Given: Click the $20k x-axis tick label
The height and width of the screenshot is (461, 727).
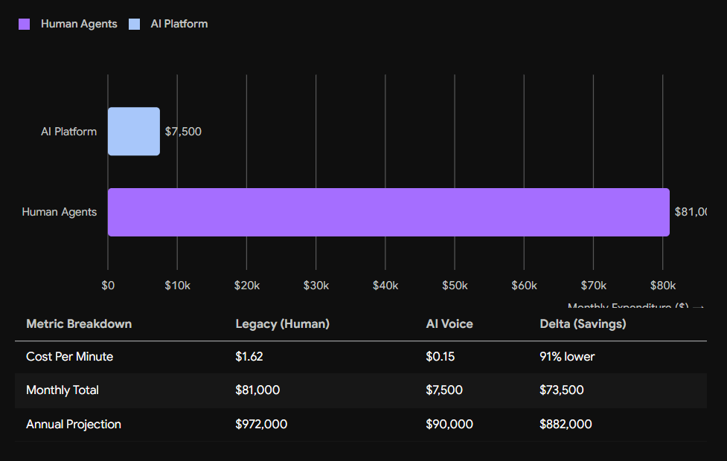Looking at the screenshot, I should click(x=246, y=286).
